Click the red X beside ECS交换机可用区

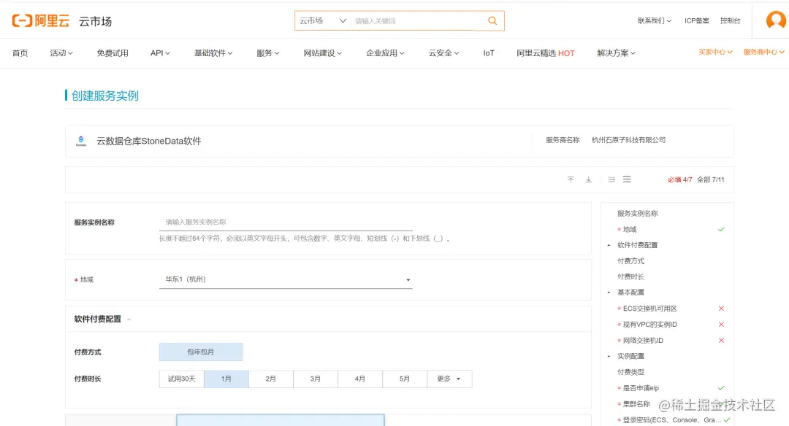(x=721, y=309)
